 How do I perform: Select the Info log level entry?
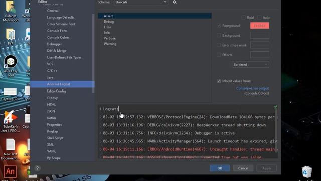coord(155,33)
